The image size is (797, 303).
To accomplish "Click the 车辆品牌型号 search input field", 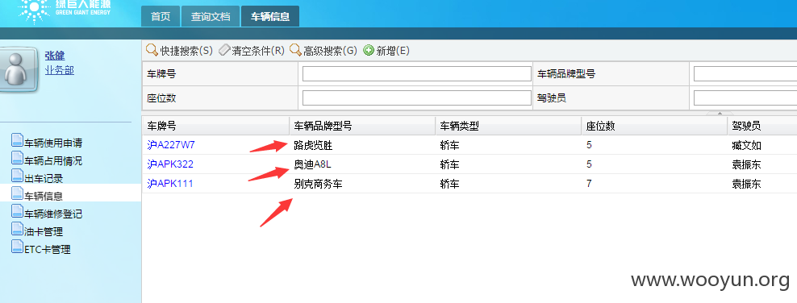I will pyautogui.click(x=745, y=74).
